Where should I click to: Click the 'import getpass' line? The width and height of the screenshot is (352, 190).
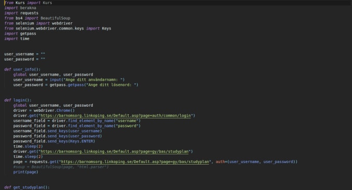[x=20, y=34]
